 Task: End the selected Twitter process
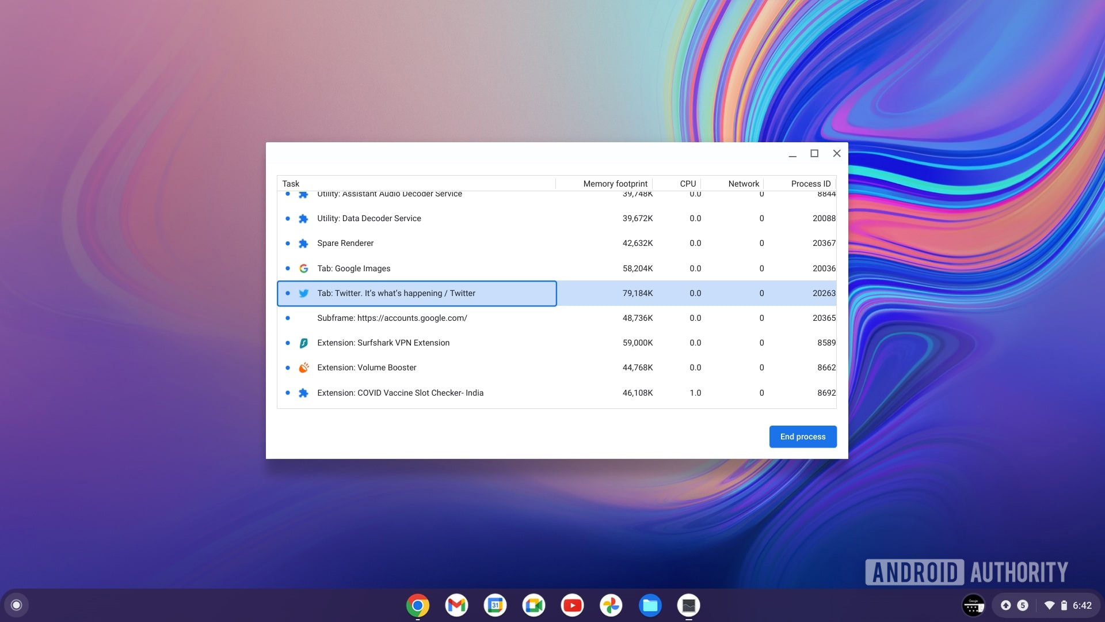pos(803,436)
